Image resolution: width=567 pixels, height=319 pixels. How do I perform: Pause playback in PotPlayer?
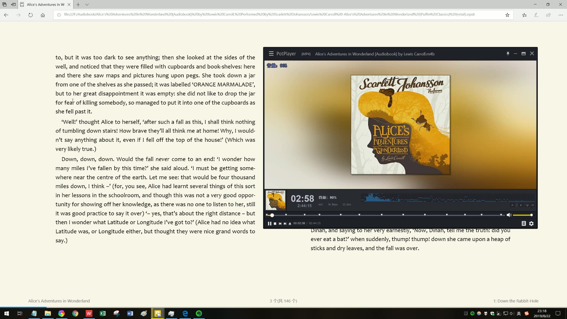(x=269, y=224)
